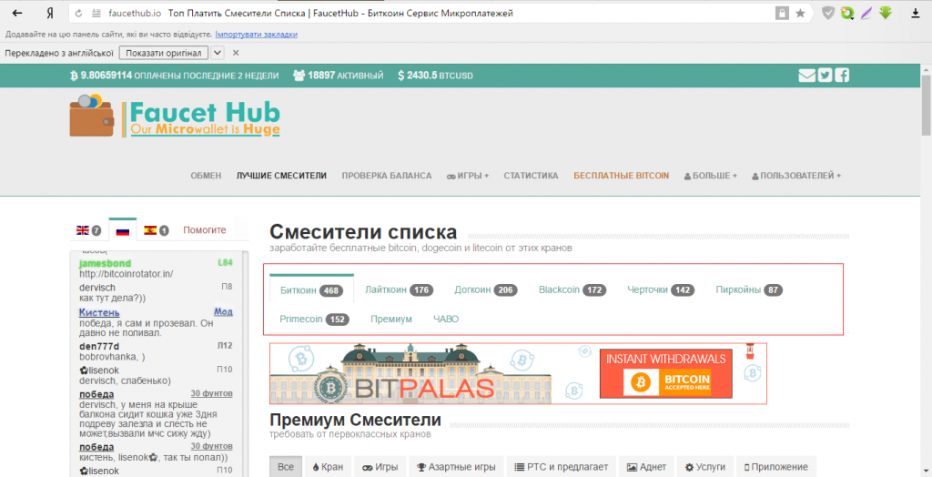
Task: Switch chat to the English flag room
Action: tap(88, 230)
